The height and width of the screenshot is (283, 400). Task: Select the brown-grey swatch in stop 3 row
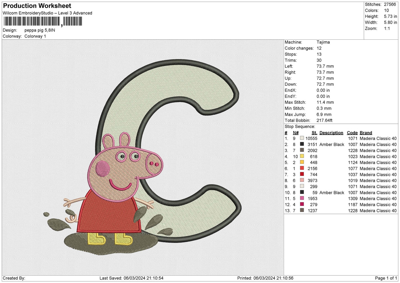pyautogui.click(x=302, y=150)
